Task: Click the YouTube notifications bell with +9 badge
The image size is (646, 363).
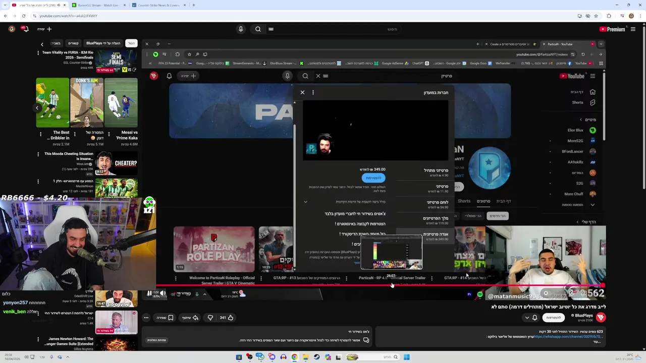Action: click(24, 29)
